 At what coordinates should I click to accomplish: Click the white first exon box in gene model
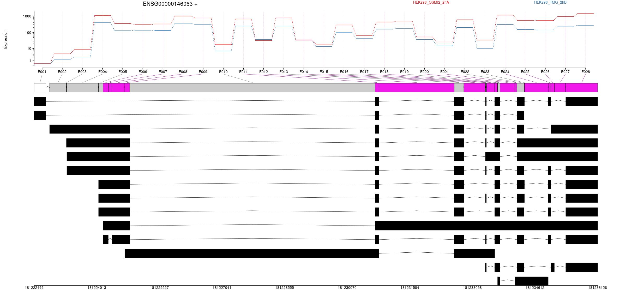pyautogui.click(x=40, y=88)
